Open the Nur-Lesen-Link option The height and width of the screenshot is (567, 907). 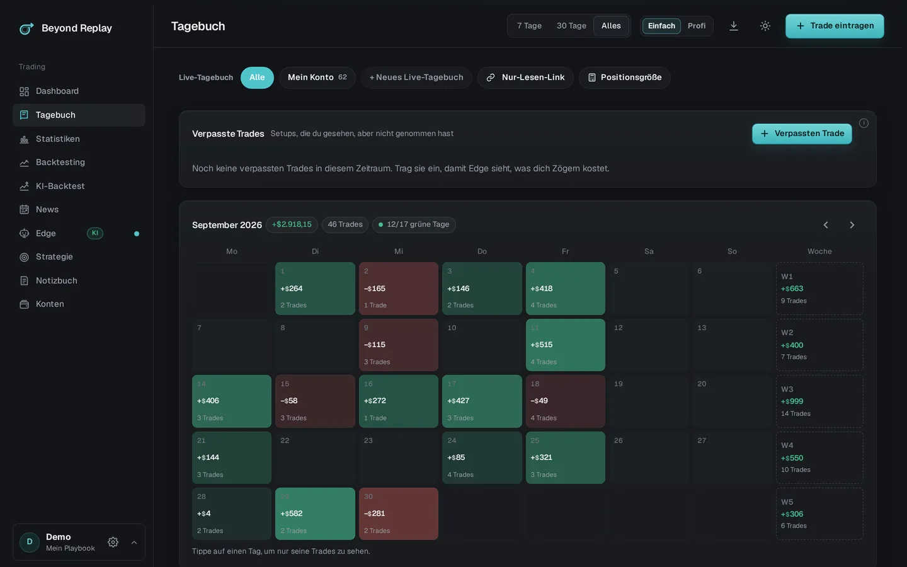(525, 77)
